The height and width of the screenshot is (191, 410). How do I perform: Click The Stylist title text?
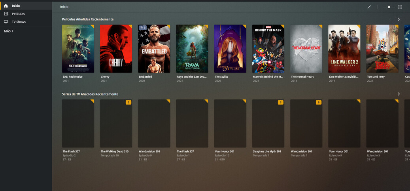point(221,77)
